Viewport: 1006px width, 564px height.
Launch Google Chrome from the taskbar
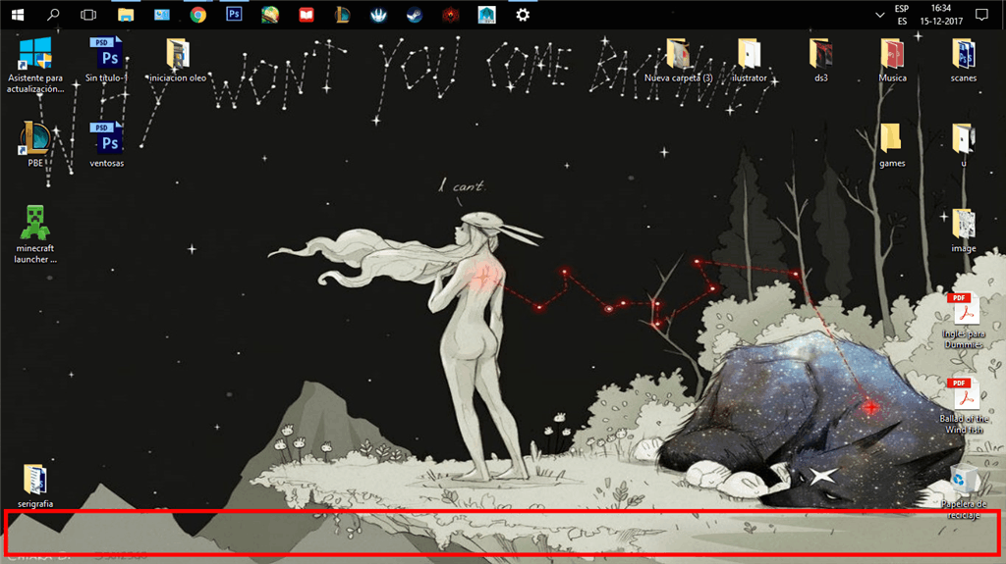click(x=198, y=14)
